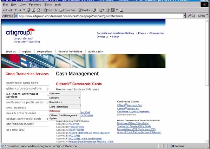Viewport: 210px width, 149px height.
Task: Click commercial cards home in sidebar
Action: pyautogui.click(x=22, y=83)
